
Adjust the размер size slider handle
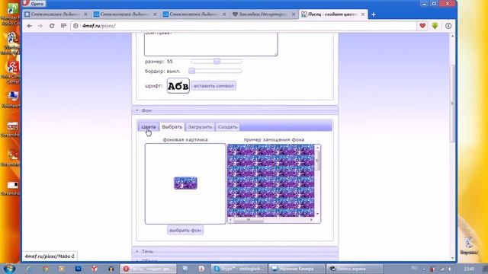point(217,61)
